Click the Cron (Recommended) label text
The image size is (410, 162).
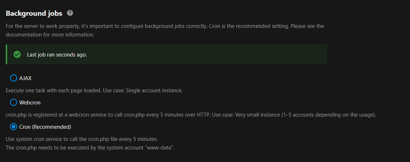pos(45,127)
